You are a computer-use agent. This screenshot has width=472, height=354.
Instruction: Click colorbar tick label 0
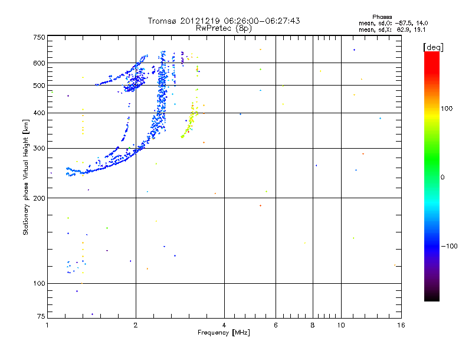442,178
